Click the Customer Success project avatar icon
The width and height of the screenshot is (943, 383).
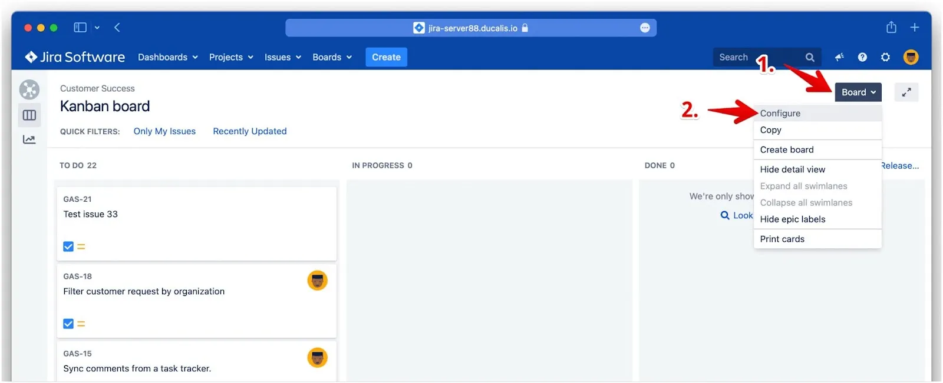click(x=29, y=90)
